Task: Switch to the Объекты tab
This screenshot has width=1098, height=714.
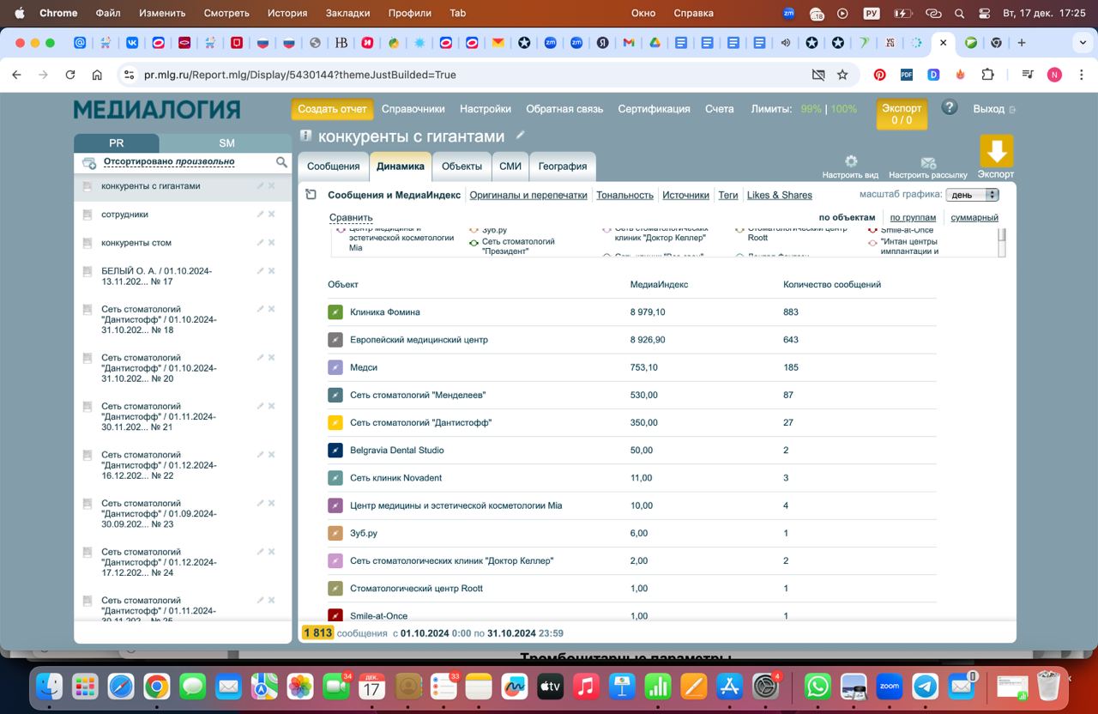Action: pyautogui.click(x=462, y=166)
